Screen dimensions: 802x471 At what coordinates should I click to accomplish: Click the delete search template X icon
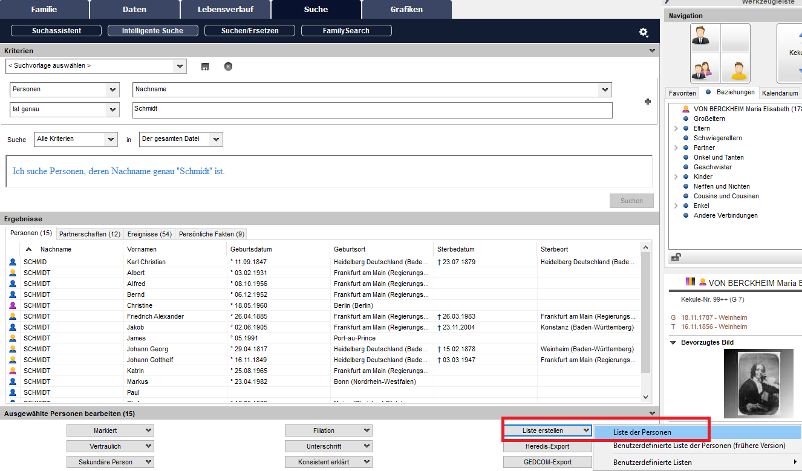pyautogui.click(x=228, y=67)
